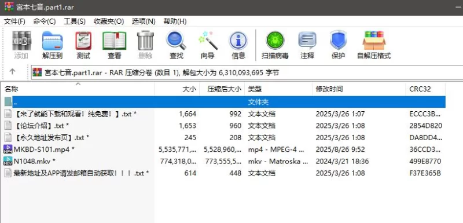The width and height of the screenshot is (463, 223).
Task: Click the document icon of 【来了就能下载和观看！纯免费！】.txt
Action: [x=8, y=114]
